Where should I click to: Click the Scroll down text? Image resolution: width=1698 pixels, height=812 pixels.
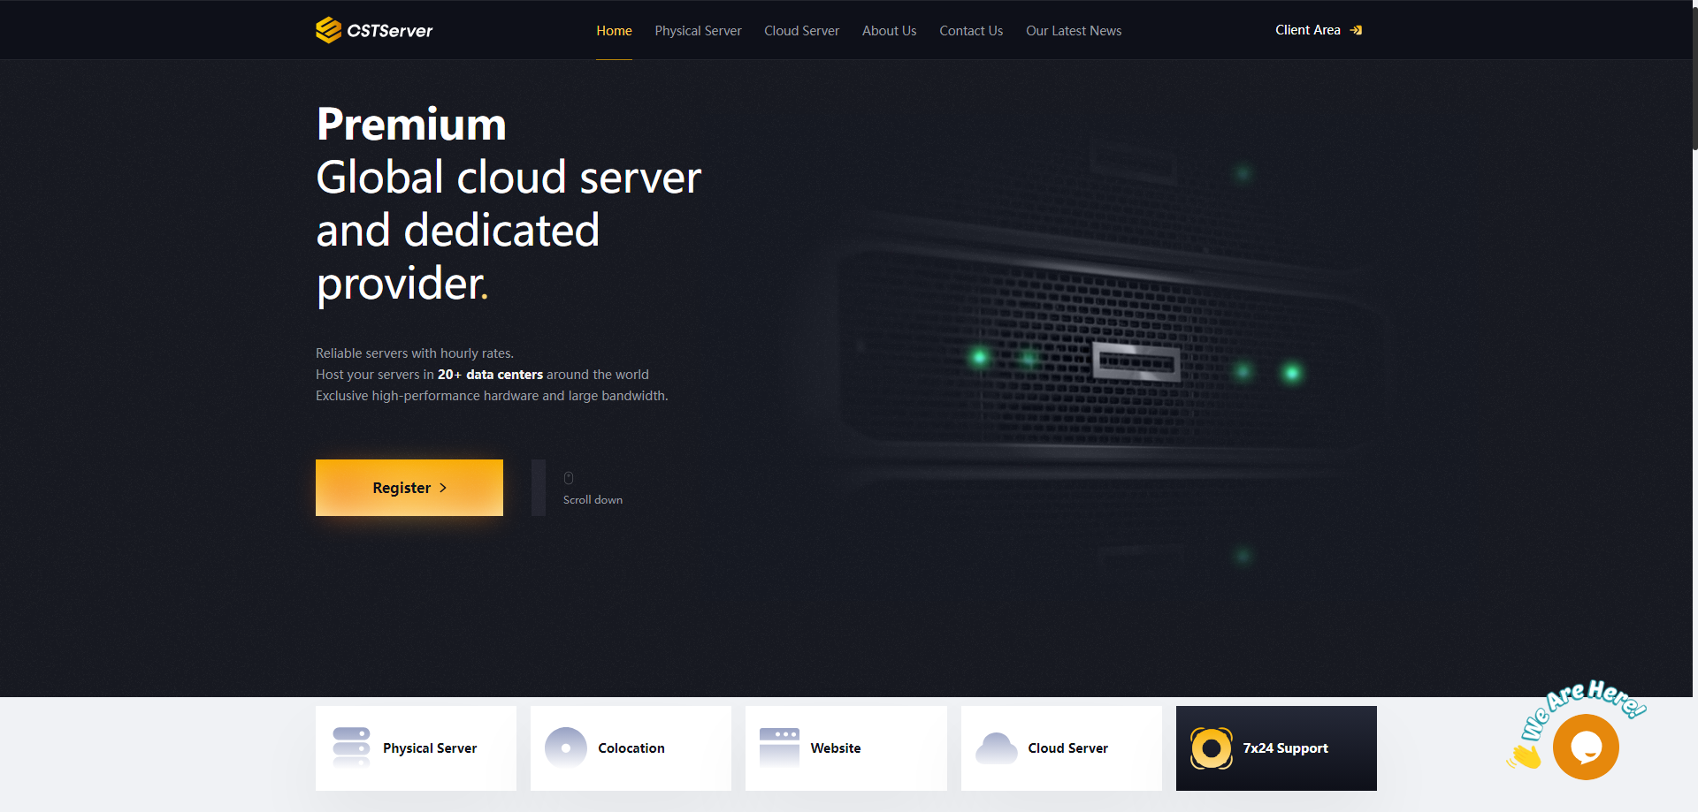(x=593, y=500)
